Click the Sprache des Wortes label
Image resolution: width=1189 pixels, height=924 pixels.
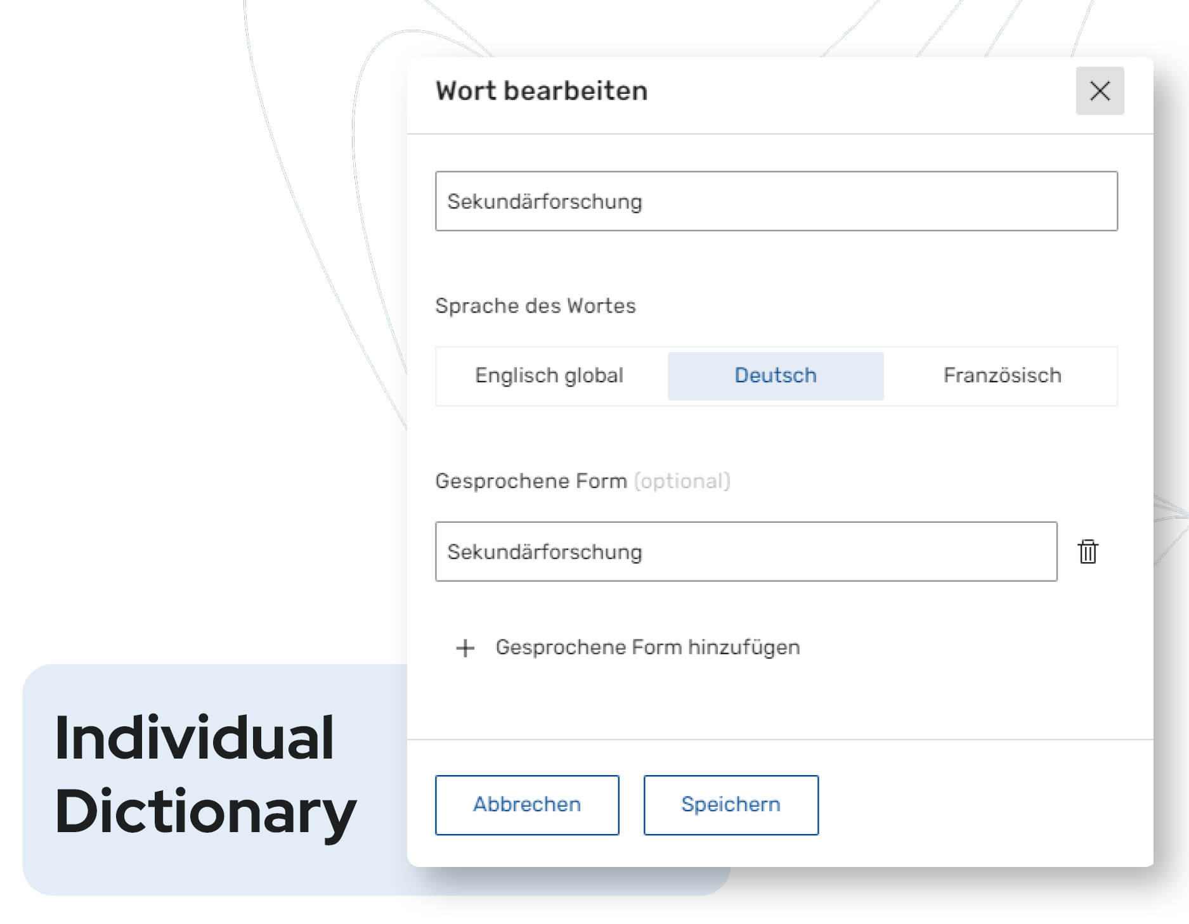[535, 306]
